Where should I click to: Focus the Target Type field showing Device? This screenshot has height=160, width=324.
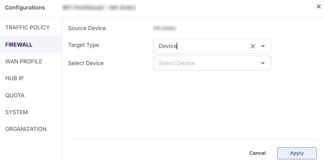[x=212, y=46]
